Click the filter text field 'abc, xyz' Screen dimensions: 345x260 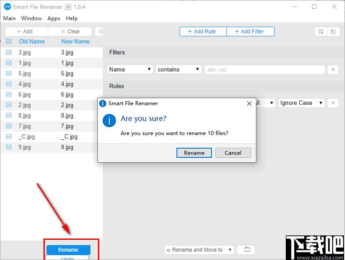pyautogui.click(x=264, y=69)
